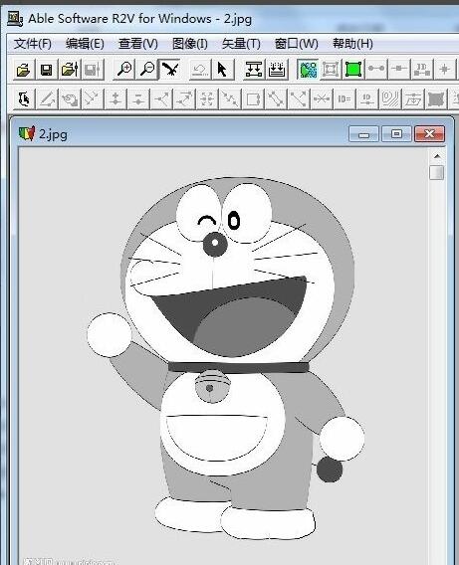
Task: Open the 文件(F) menu
Action: tap(33, 44)
